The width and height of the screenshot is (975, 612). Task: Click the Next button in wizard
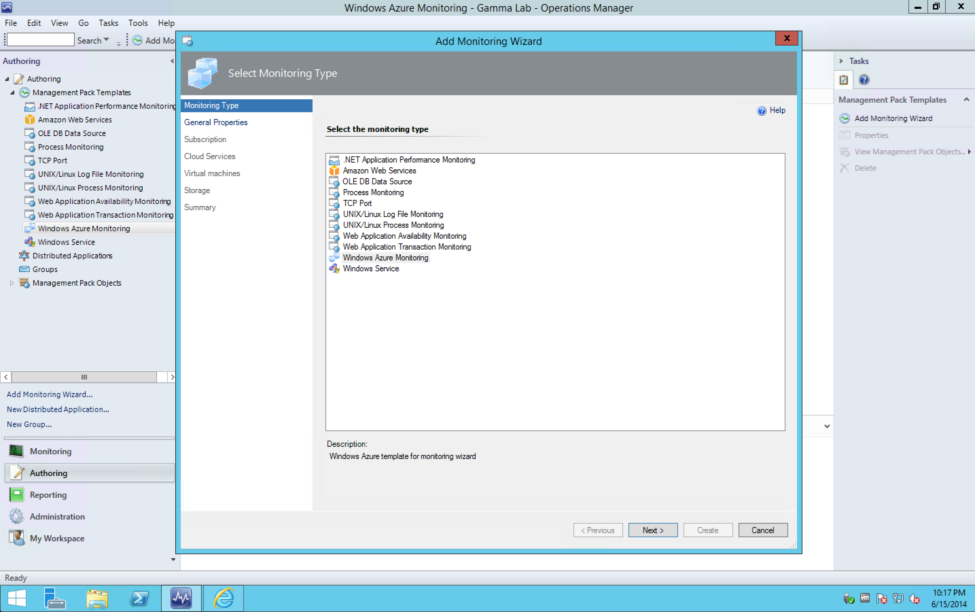coord(653,530)
